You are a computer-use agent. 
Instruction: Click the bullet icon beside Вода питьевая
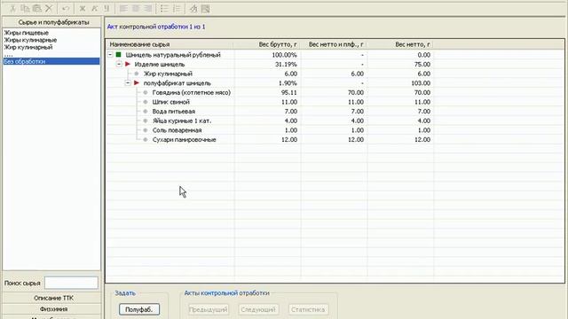(x=146, y=111)
